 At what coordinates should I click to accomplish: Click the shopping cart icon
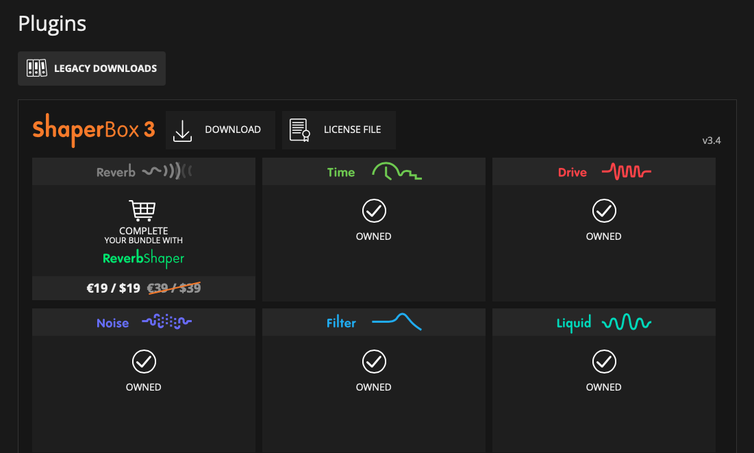tap(142, 210)
